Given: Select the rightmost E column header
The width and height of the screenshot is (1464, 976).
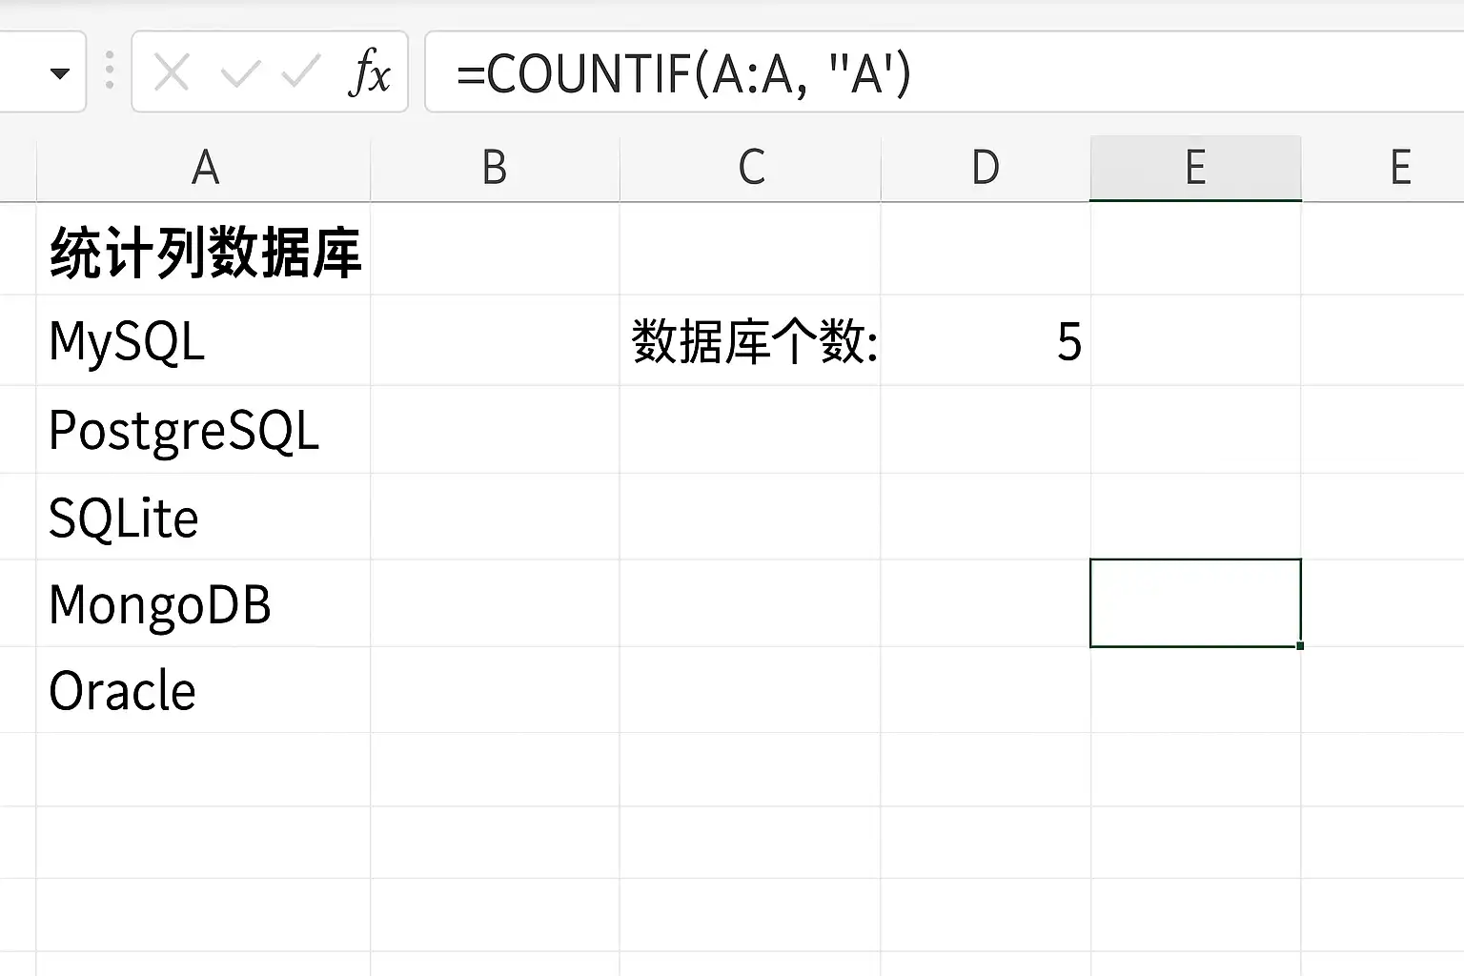Looking at the screenshot, I should point(1400,168).
